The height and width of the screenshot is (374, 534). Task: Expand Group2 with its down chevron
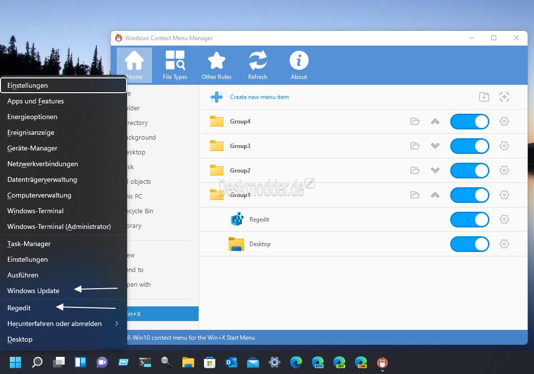click(x=435, y=171)
